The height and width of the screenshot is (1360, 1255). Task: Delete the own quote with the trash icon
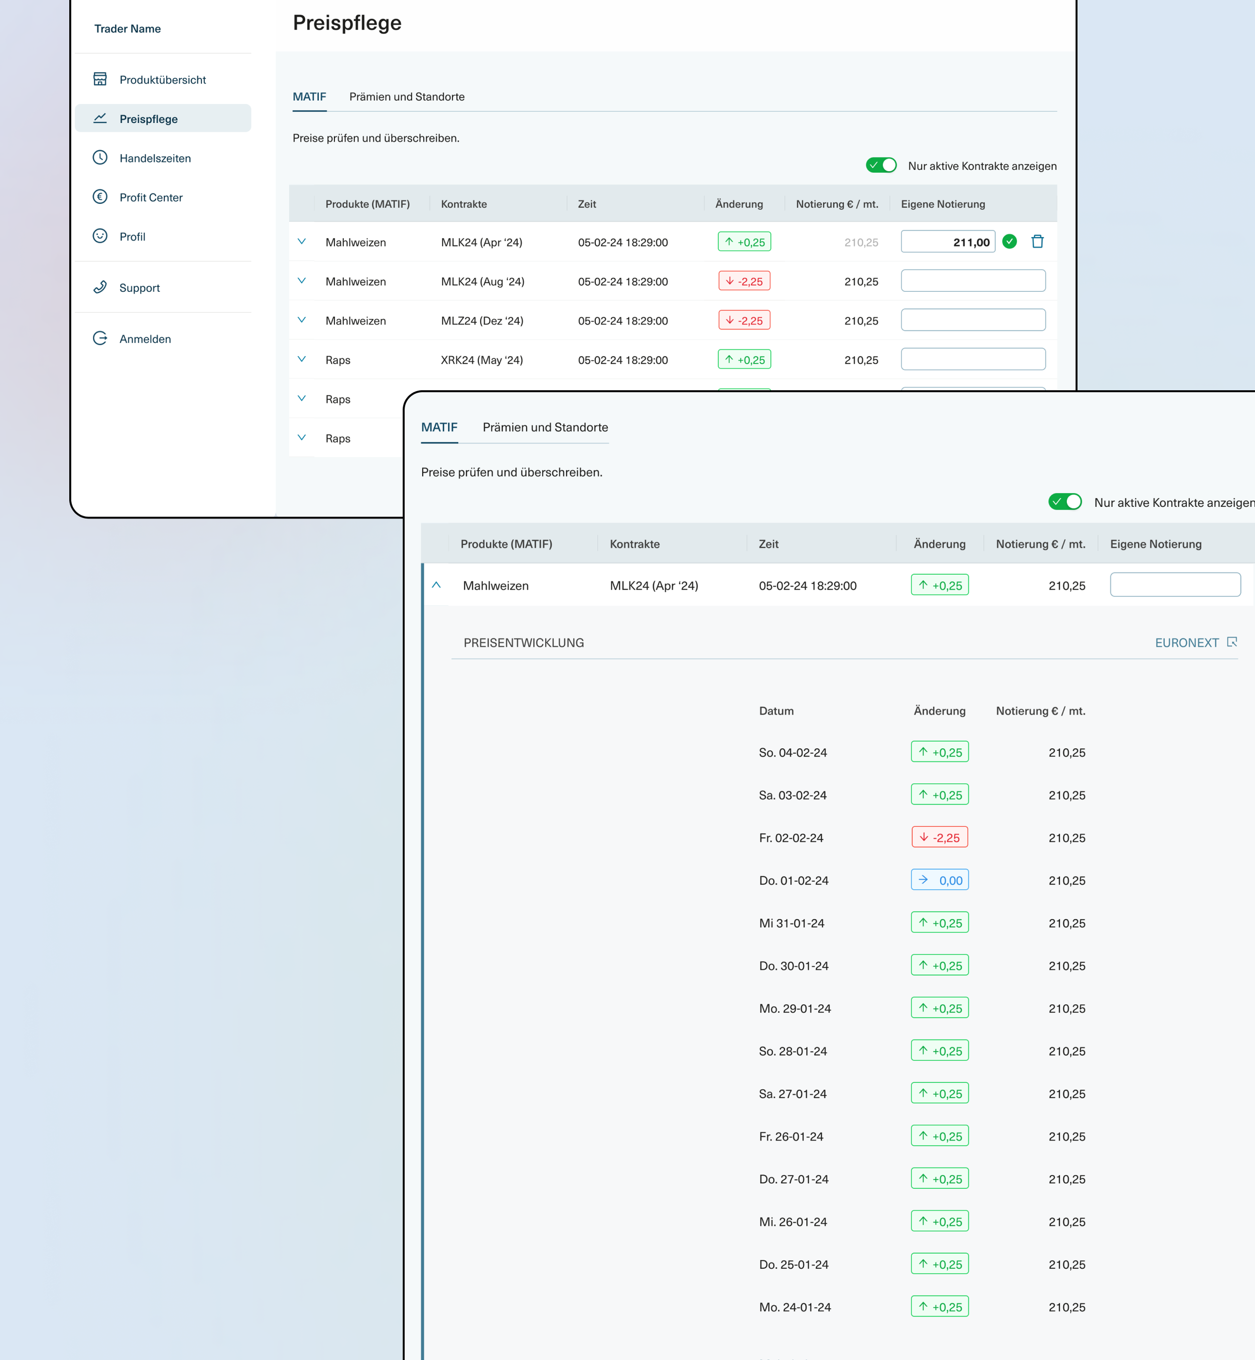1037,242
